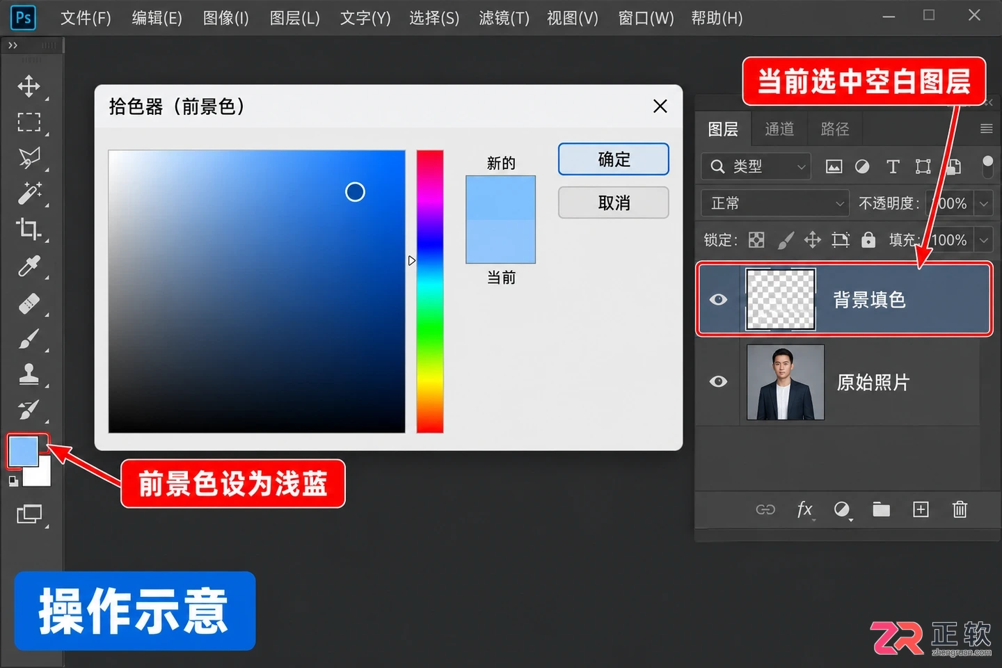Switch to the 图层 tab
This screenshot has width=1002, height=668.
click(x=724, y=129)
